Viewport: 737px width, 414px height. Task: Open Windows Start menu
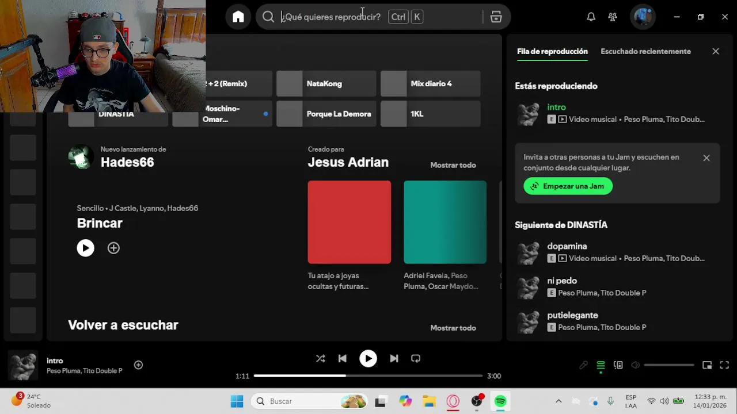coord(237,401)
